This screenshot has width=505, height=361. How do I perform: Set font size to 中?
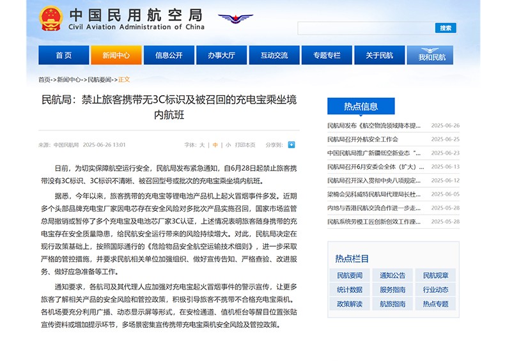[x=215, y=145]
